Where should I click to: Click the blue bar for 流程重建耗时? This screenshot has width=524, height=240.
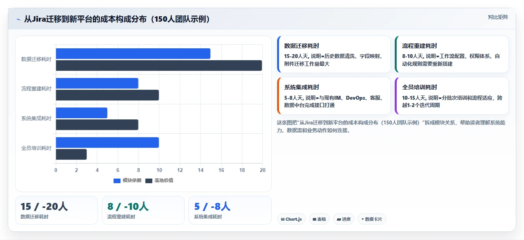[x=97, y=83]
